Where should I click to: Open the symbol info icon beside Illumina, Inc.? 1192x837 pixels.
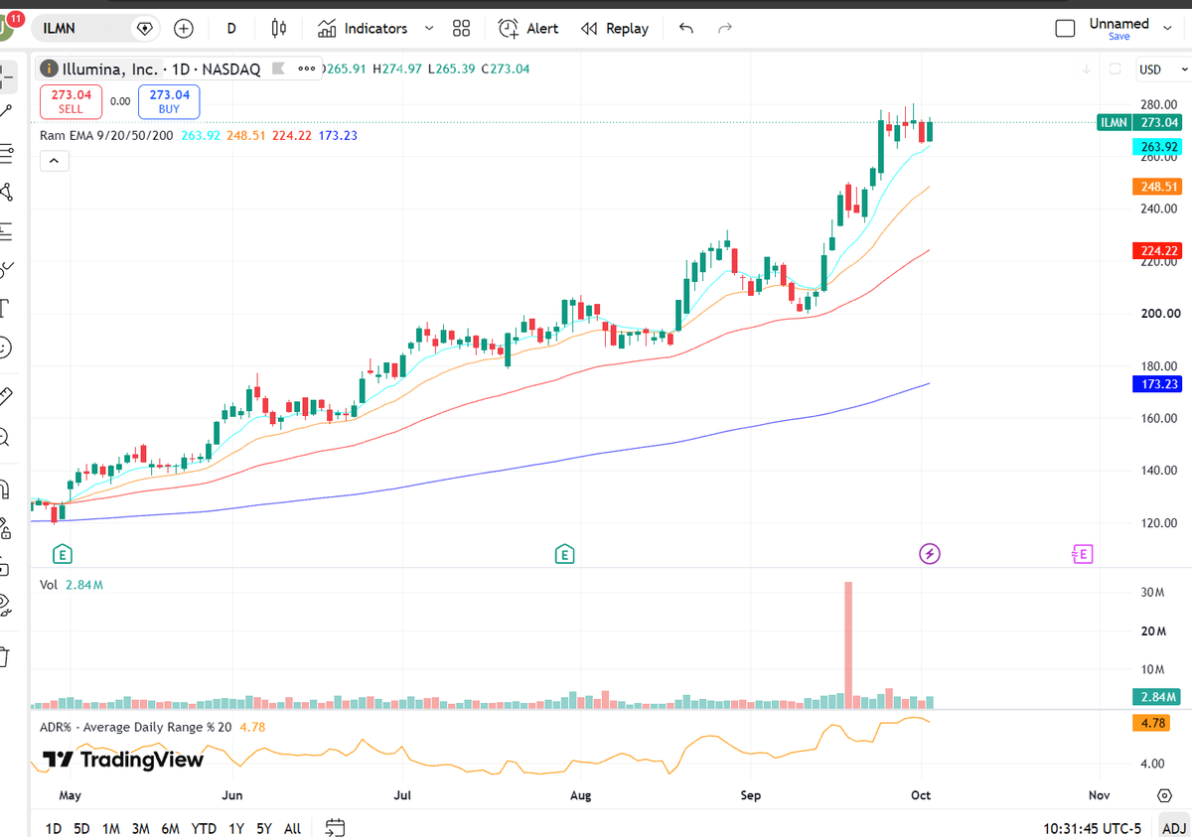click(49, 70)
